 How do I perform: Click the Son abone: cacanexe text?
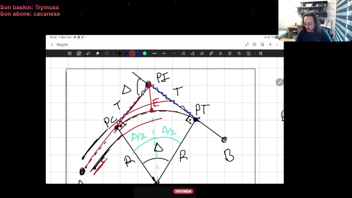pos(30,14)
